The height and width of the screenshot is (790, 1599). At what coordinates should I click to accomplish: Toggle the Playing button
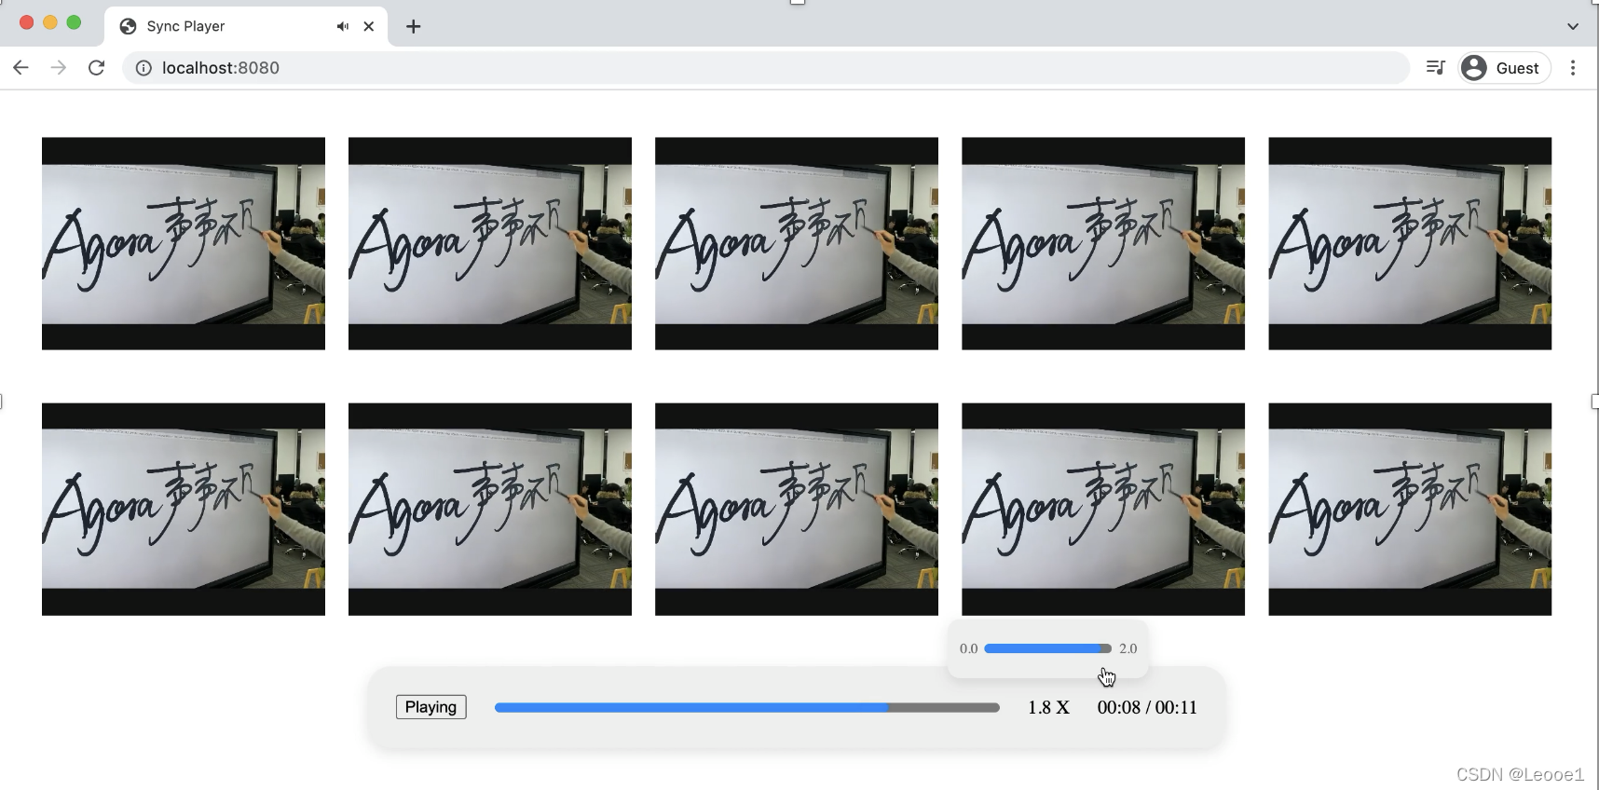(430, 707)
